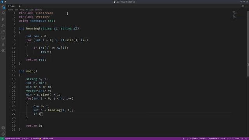This screenshot has width=249, height=140.
Task: Change file encoding UTF-8
Action: point(223,138)
